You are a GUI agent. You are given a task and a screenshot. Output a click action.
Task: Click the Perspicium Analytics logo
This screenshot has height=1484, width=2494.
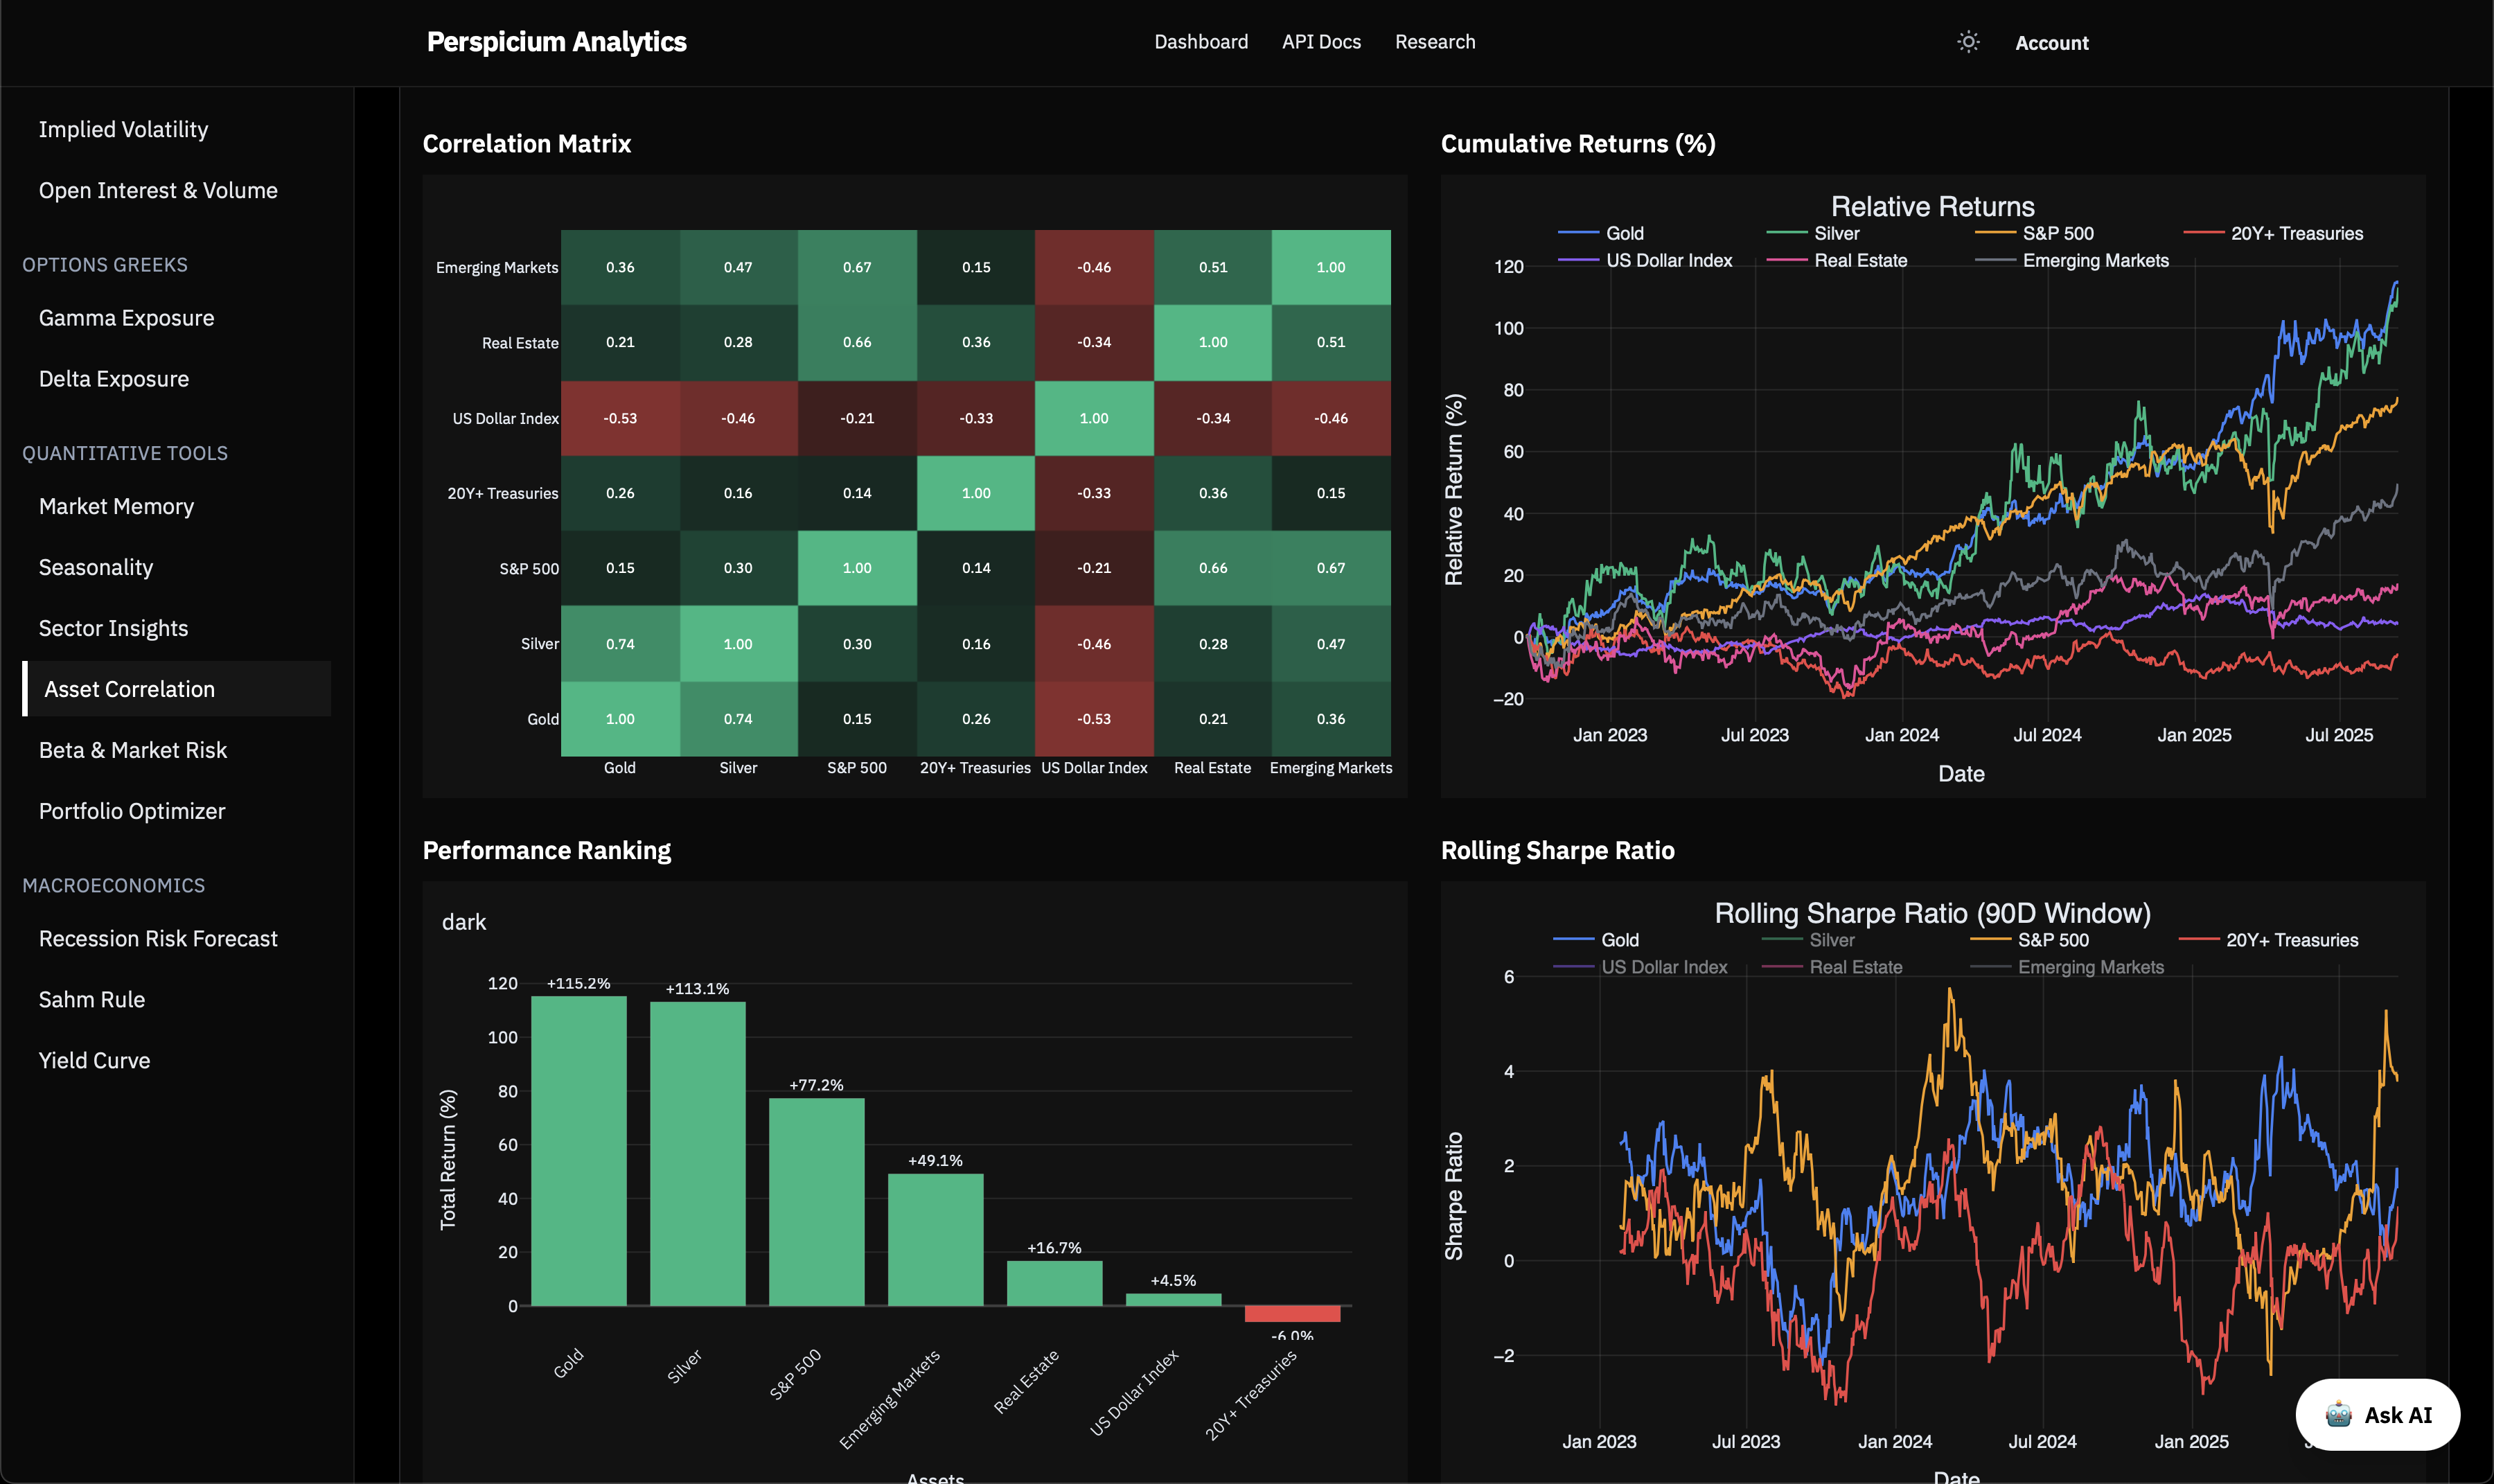click(556, 42)
